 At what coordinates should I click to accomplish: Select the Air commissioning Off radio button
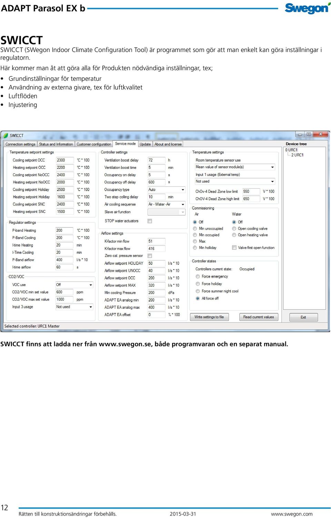pyautogui.click(x=195, y=222)
